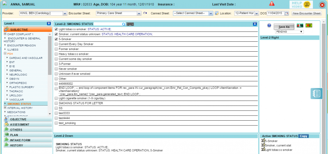The height and width of the screenshot is (154, 328).
Task: Open the Location dropdown
Action: click(247, 13)
